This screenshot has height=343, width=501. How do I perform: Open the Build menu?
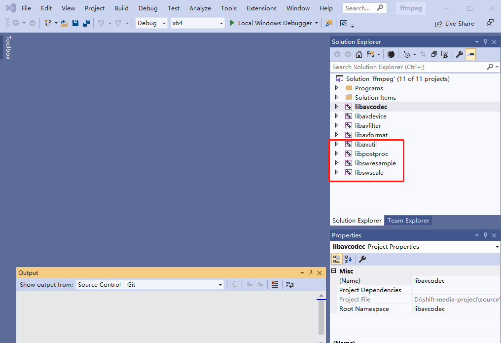click(121, 8)
